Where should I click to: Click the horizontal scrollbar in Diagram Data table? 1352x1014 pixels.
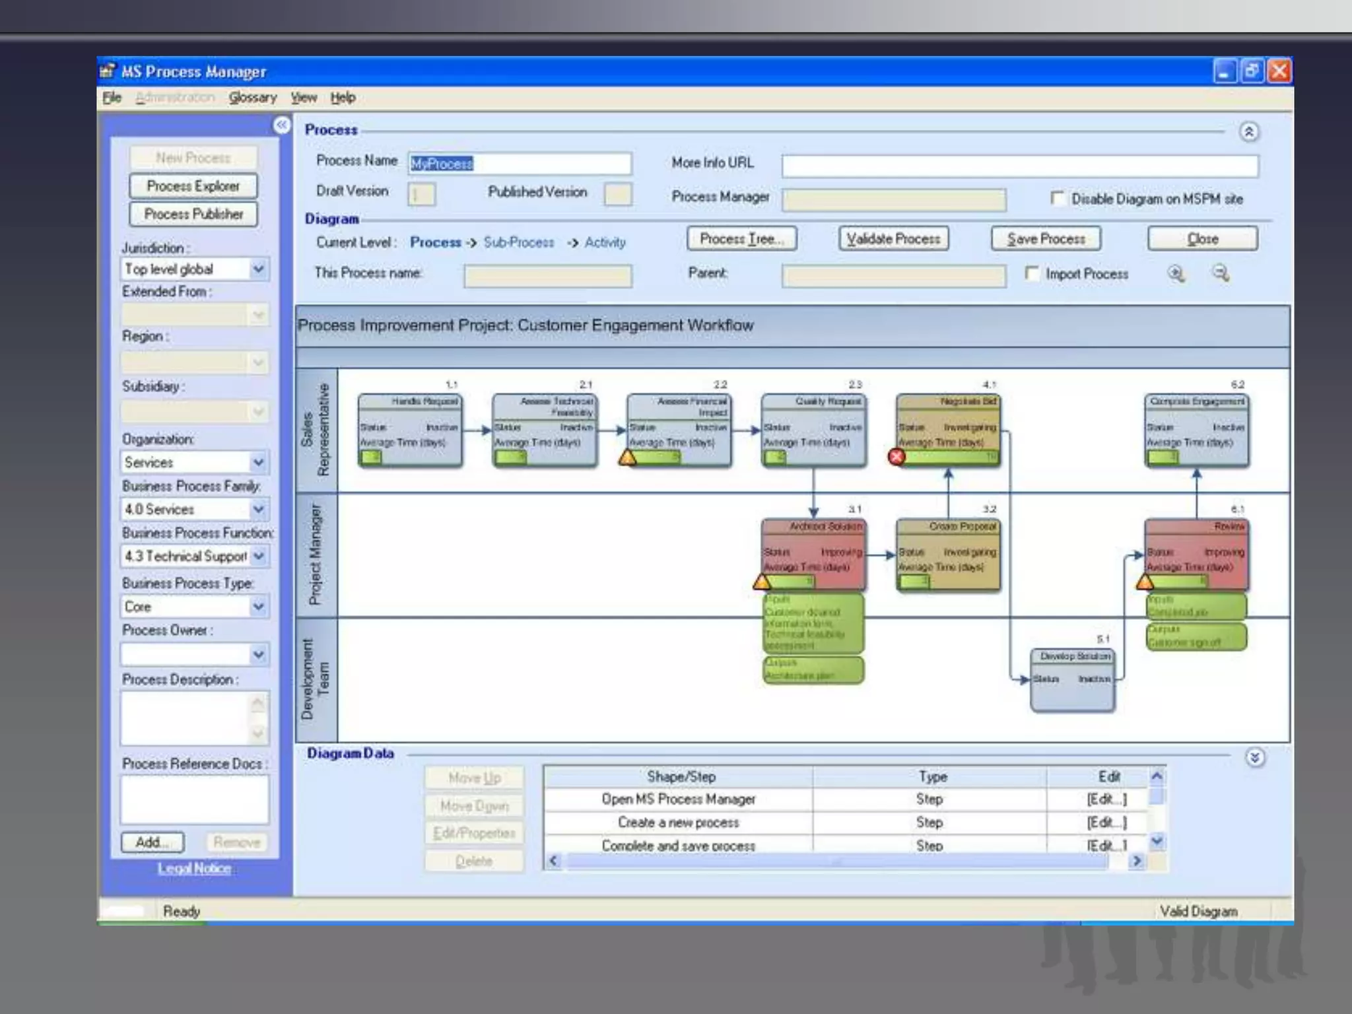pyautogui.click(x=837, y=861)
